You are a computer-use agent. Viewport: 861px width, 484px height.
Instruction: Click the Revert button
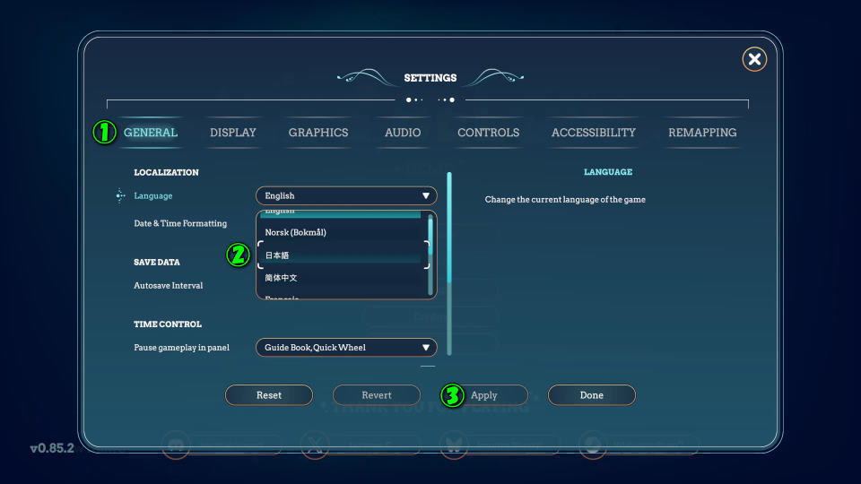(377, 395)
